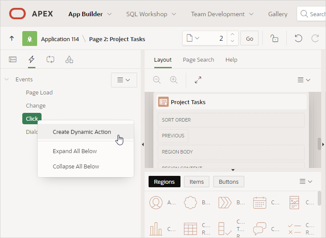
Task: Select the Page Load event
Action: point(39,93)
